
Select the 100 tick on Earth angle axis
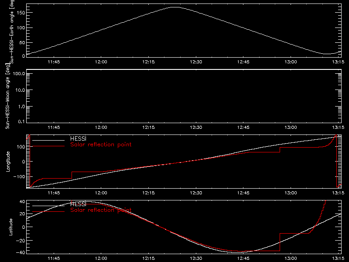(x=21, y=28)
